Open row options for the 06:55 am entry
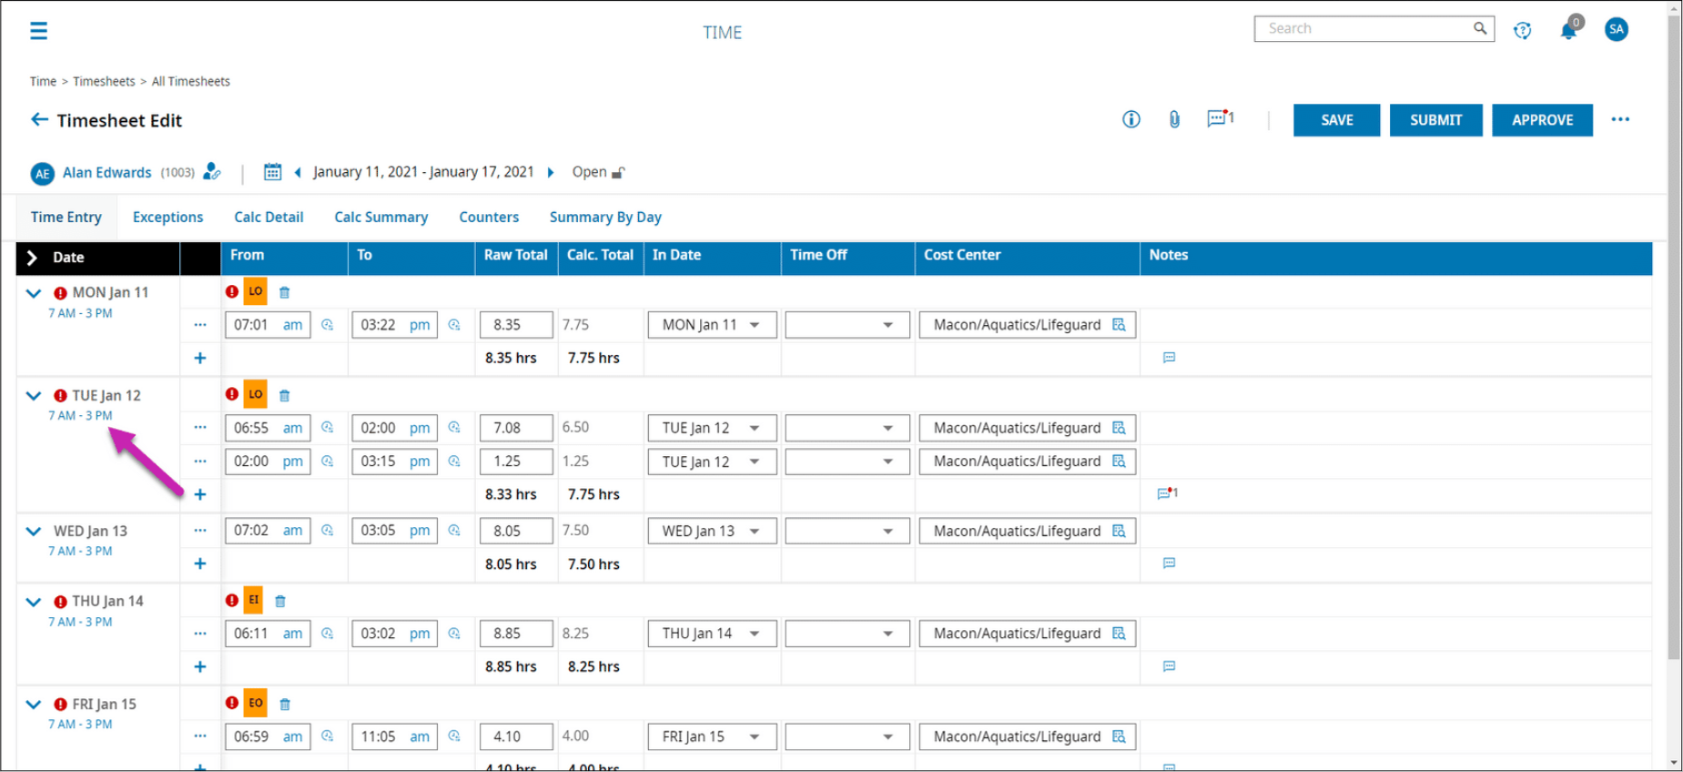 [x=200, y=428]
